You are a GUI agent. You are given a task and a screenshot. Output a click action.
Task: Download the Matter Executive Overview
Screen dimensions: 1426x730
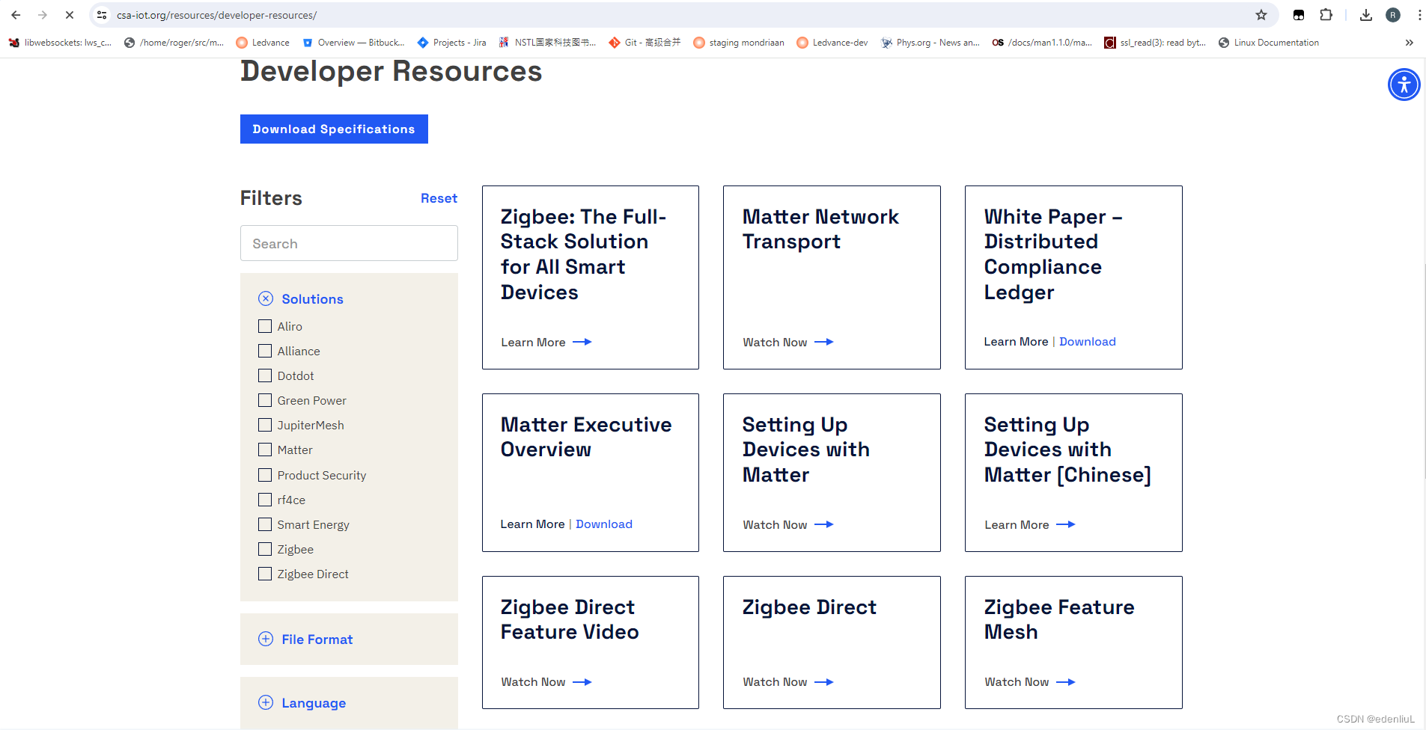point(604,524)
